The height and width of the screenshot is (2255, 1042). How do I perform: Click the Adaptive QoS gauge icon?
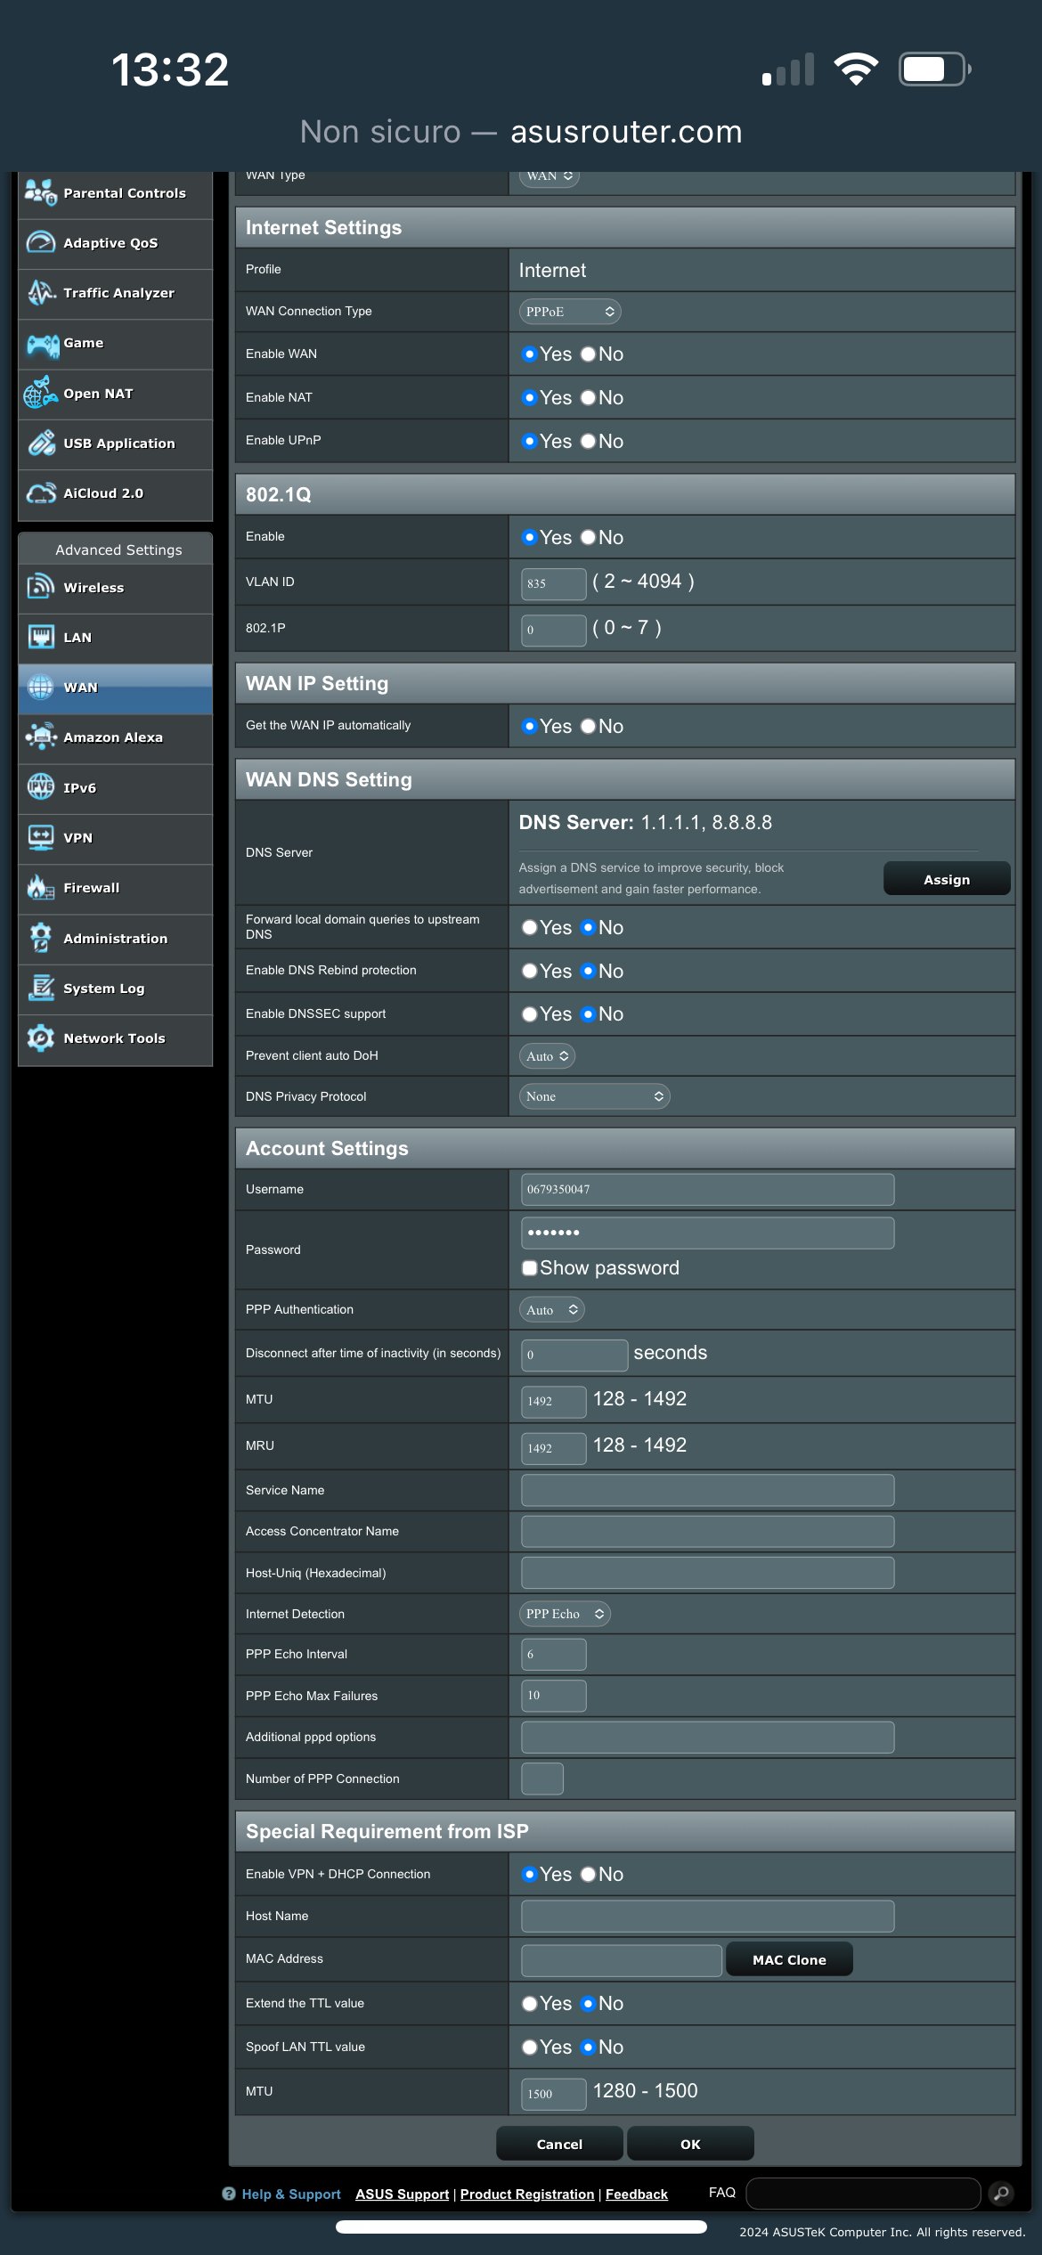(x=41, y=243)
